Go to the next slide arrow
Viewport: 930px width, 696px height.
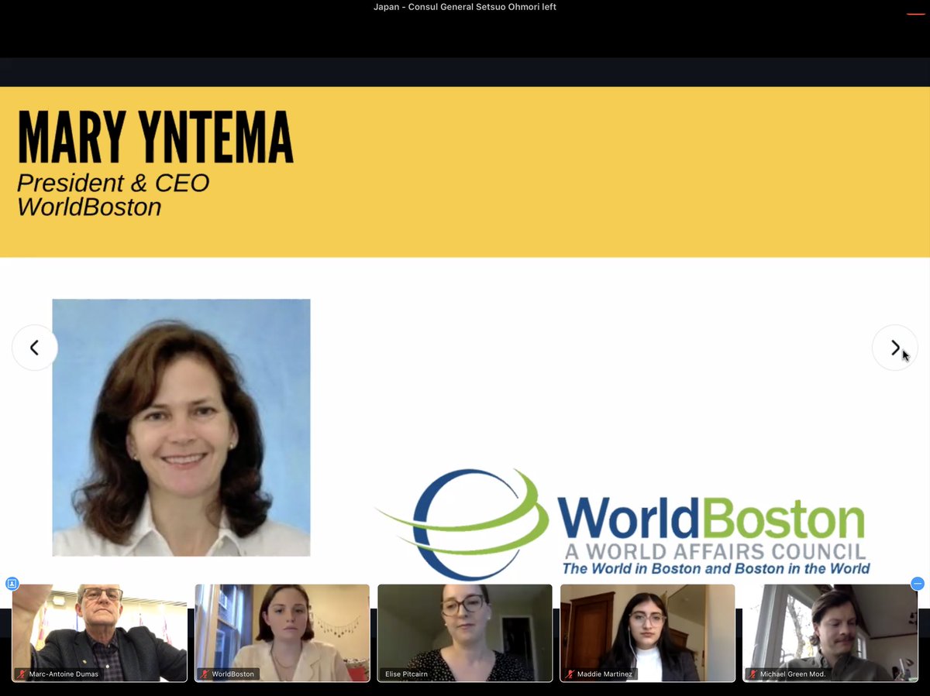(x=894, y=348)
